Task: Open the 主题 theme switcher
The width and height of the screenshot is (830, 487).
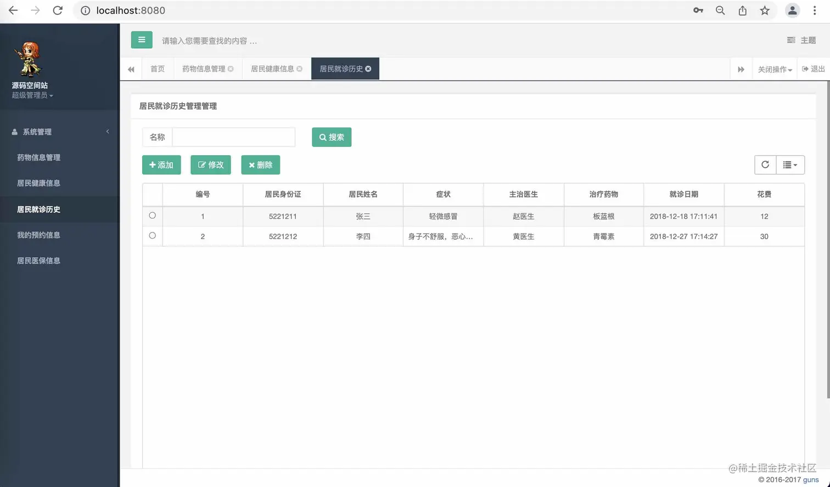Action: coord(801,40)
